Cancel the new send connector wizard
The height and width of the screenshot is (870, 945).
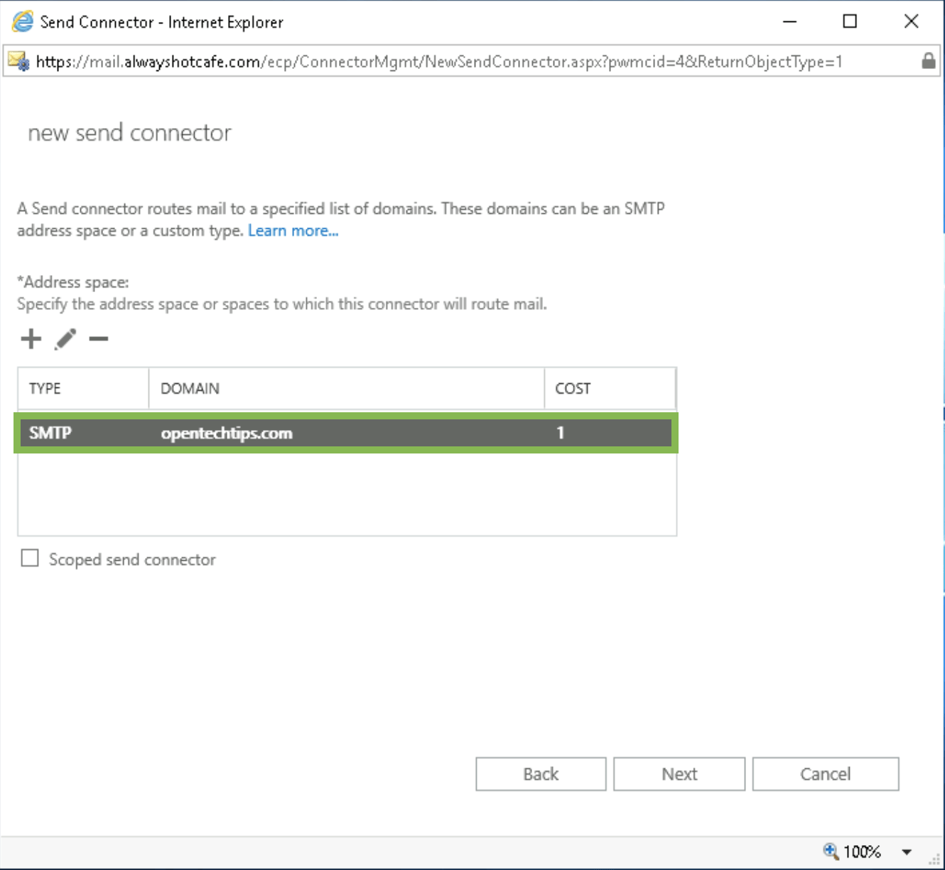825,774
